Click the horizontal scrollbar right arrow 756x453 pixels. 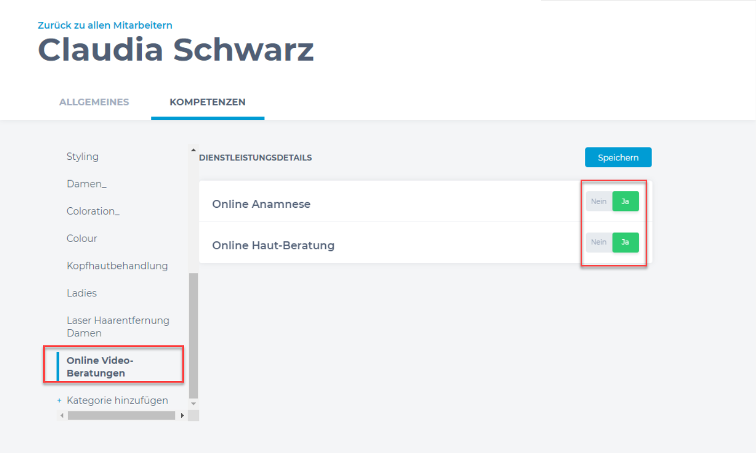(x=182, y=415)
